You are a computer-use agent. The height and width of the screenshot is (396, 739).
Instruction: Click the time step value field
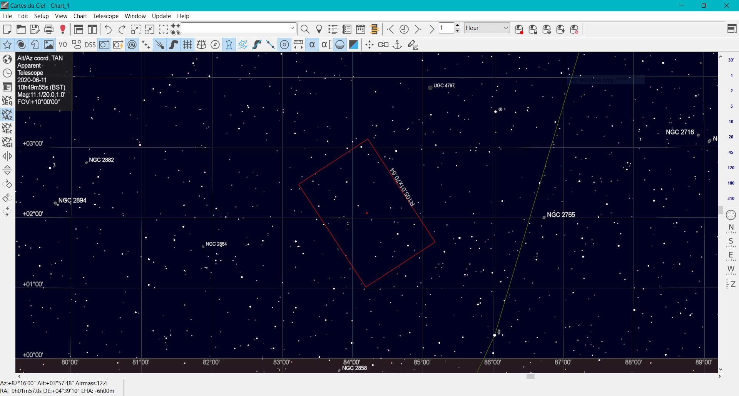point(446,28)
